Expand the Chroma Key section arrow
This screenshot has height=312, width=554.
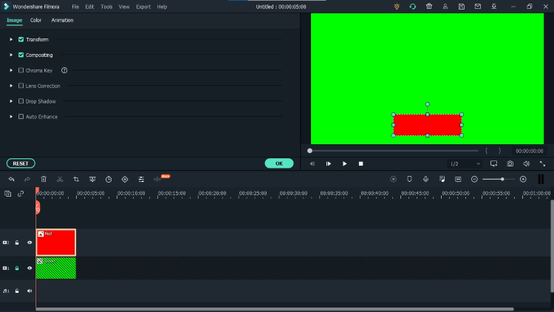click(x=11, y=70)
